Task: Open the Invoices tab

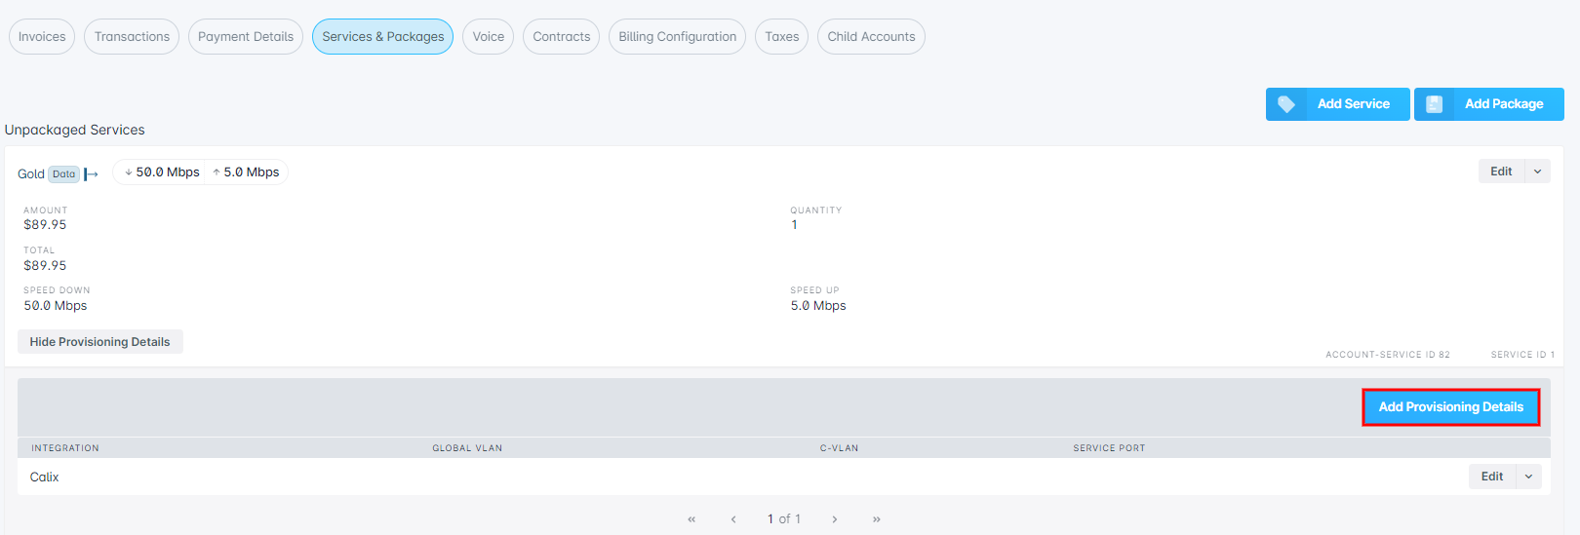Action: point(42,37)
